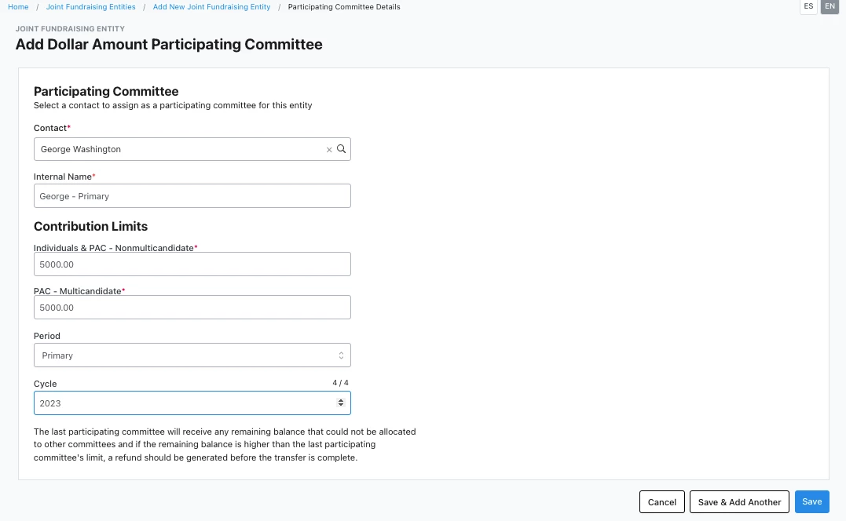
Task: Switch language to Spanish with the ES button
Action: pos(808,7)
